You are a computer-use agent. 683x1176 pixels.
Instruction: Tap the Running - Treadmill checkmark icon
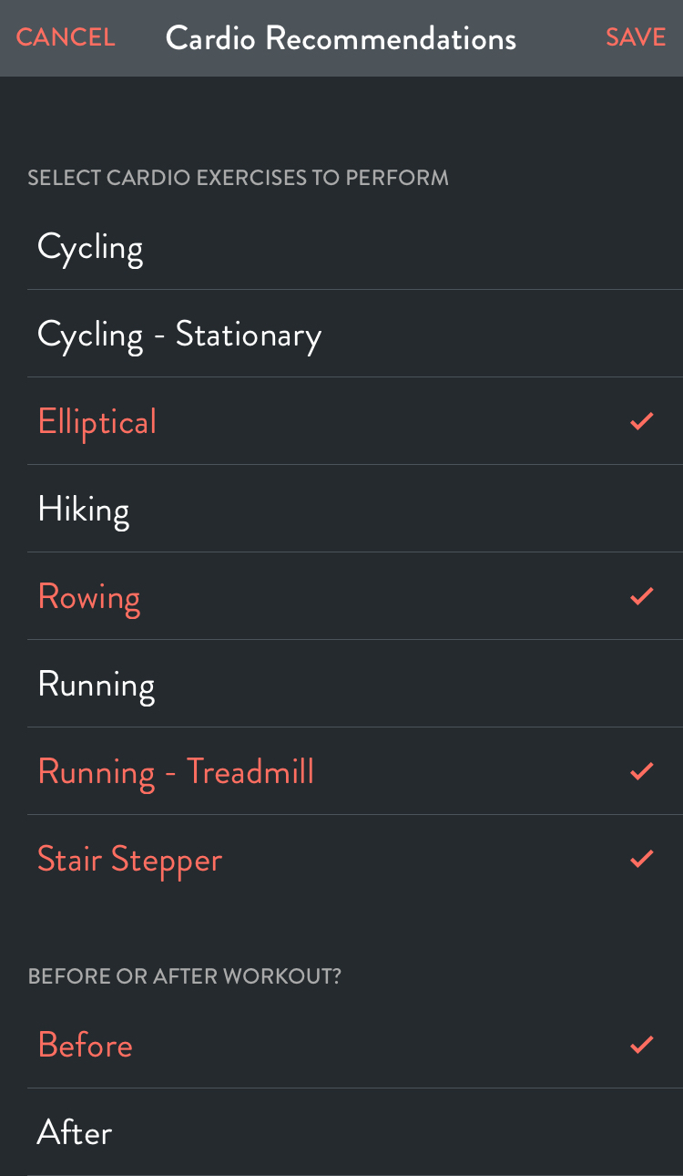pos(642,771)
